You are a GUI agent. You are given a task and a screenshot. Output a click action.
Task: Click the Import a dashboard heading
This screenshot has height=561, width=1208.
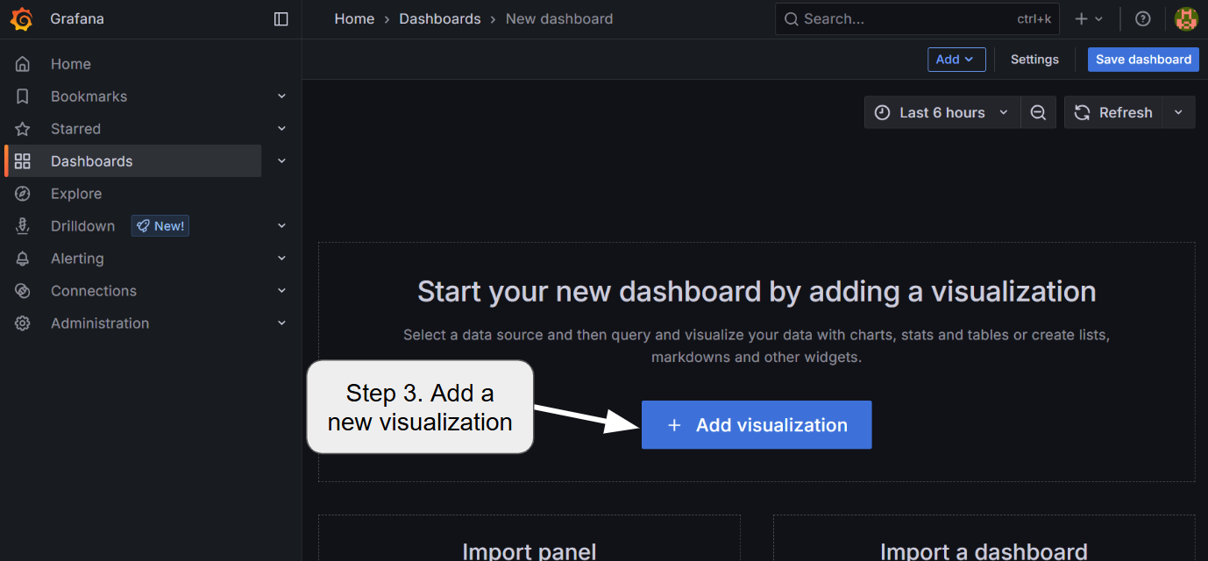point(984,551)
